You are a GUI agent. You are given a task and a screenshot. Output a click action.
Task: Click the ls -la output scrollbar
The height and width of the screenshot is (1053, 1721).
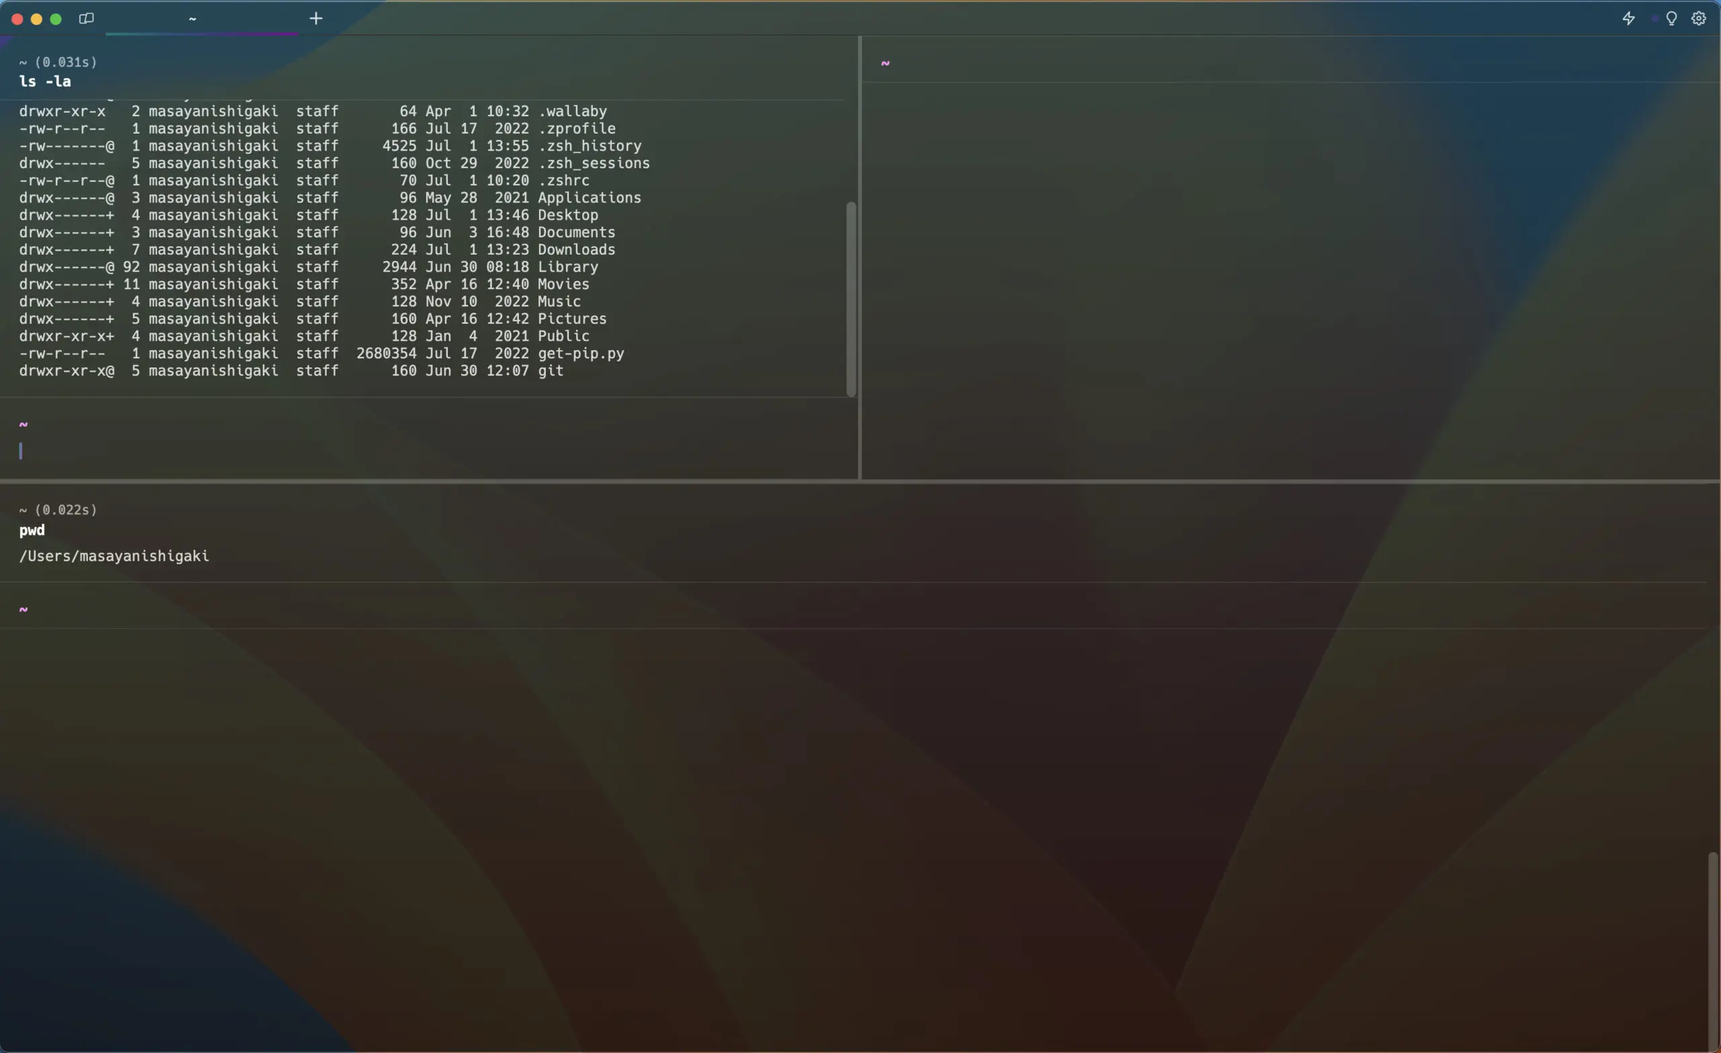[x=850, y=300]
